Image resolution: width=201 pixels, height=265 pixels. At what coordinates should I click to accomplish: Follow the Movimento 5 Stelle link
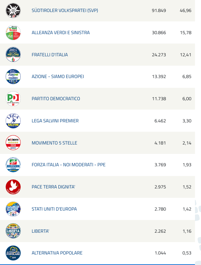(x=55, y=143)
